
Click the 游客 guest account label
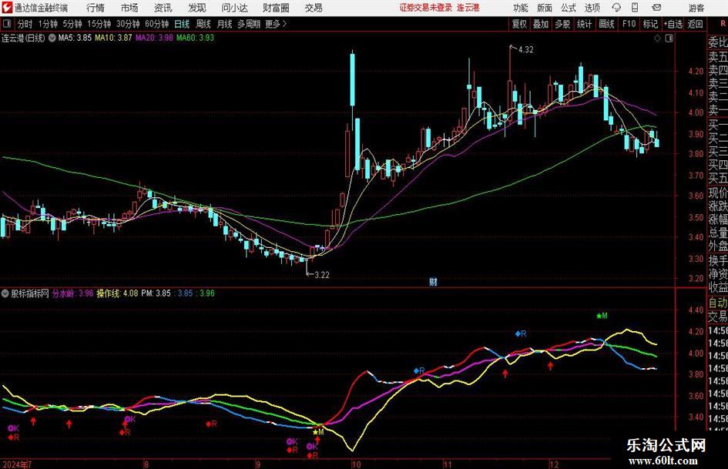coord(696,8)
